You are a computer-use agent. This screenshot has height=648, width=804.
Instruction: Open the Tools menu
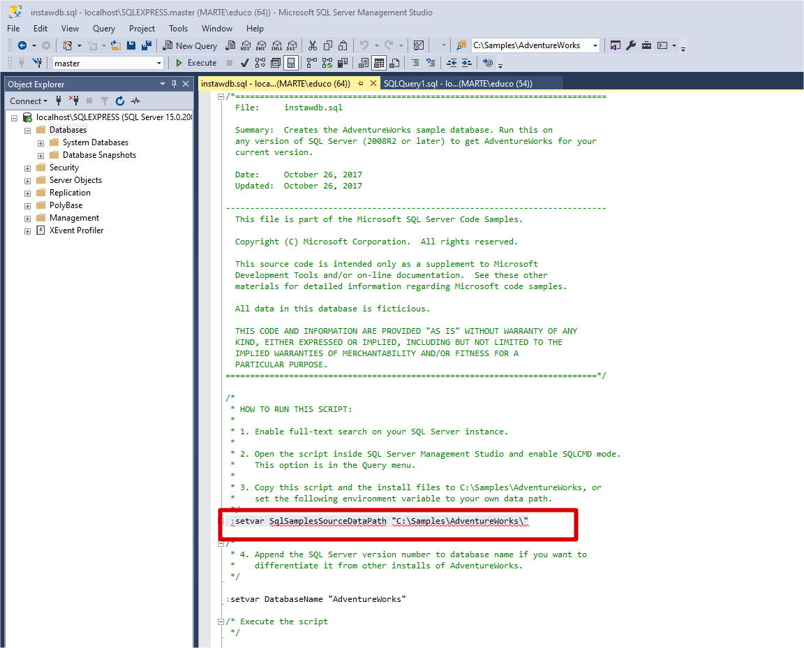(179, 29)
